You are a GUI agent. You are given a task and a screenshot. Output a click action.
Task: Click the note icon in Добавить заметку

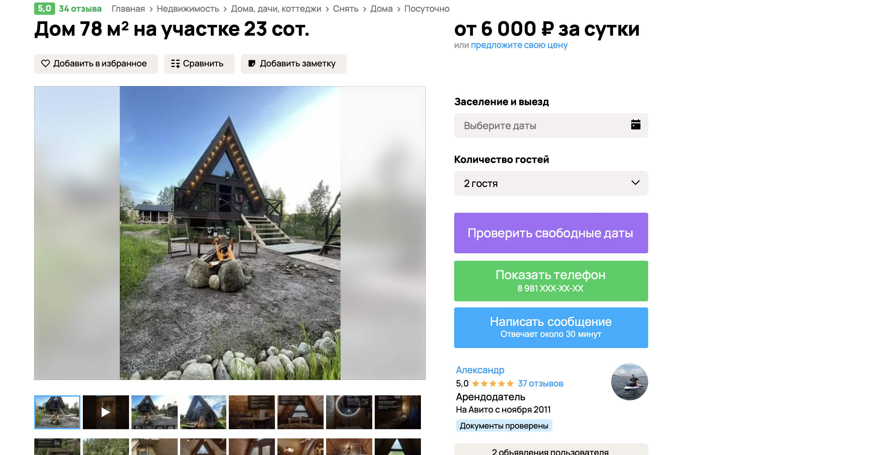click(252, 64)
